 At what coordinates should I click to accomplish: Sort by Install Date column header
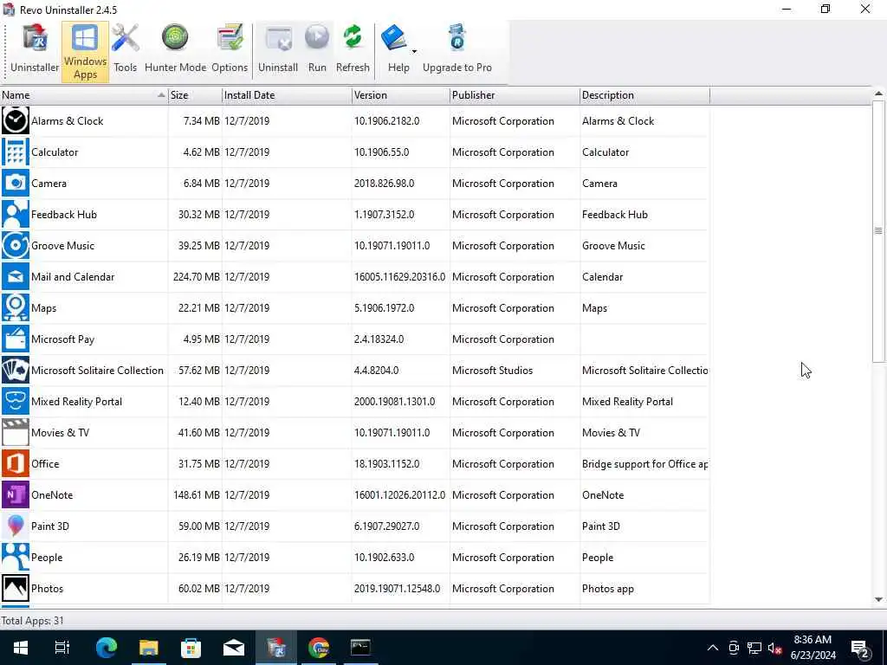[x=287, y=95]
